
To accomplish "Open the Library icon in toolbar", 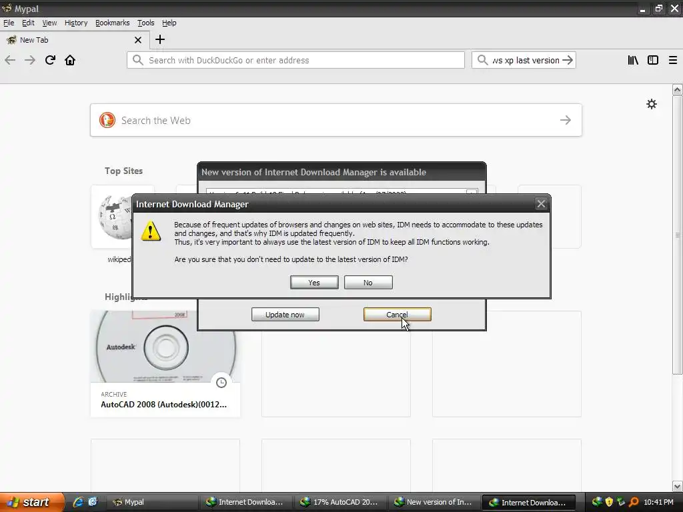I will 633,60.
